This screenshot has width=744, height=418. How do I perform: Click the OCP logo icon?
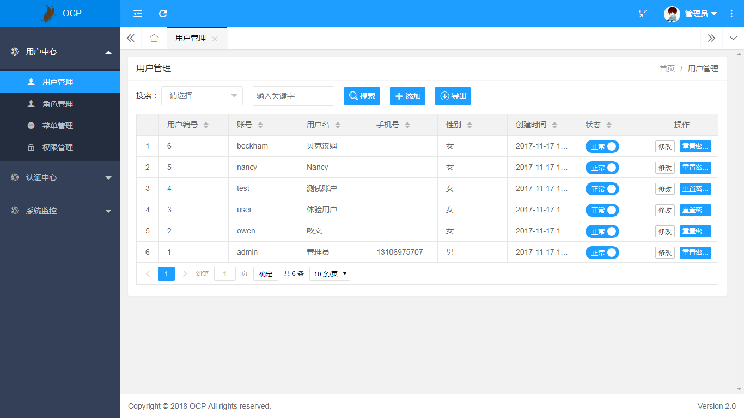49,14
